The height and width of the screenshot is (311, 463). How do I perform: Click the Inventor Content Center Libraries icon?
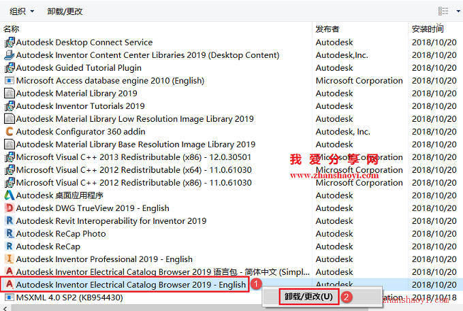(x=10, y=55)
